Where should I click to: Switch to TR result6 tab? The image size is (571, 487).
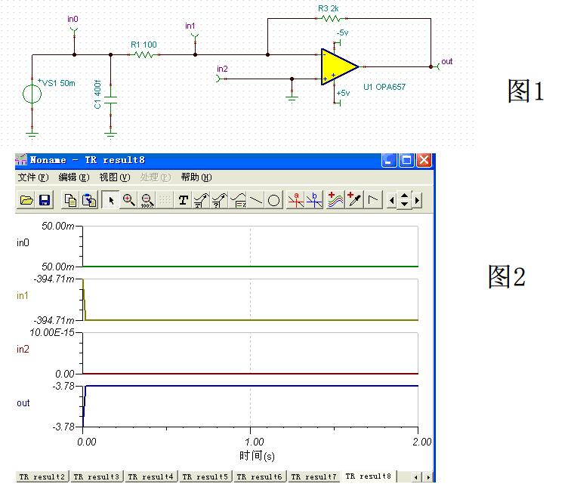coord(259,477)
